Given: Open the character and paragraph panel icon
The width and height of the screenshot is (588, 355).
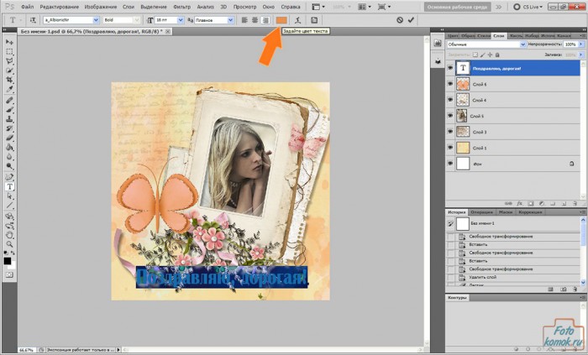Looking at the screenshot, I should (314, 19).
